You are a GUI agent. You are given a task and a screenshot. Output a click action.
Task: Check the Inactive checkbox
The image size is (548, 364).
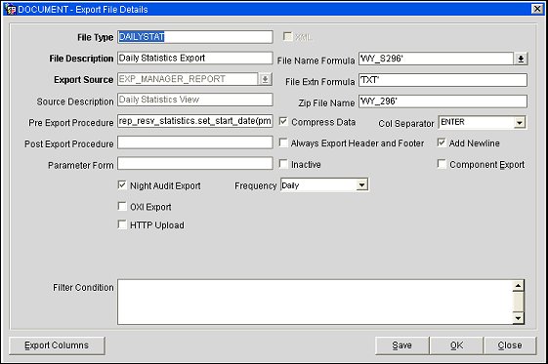click(283, 164)
